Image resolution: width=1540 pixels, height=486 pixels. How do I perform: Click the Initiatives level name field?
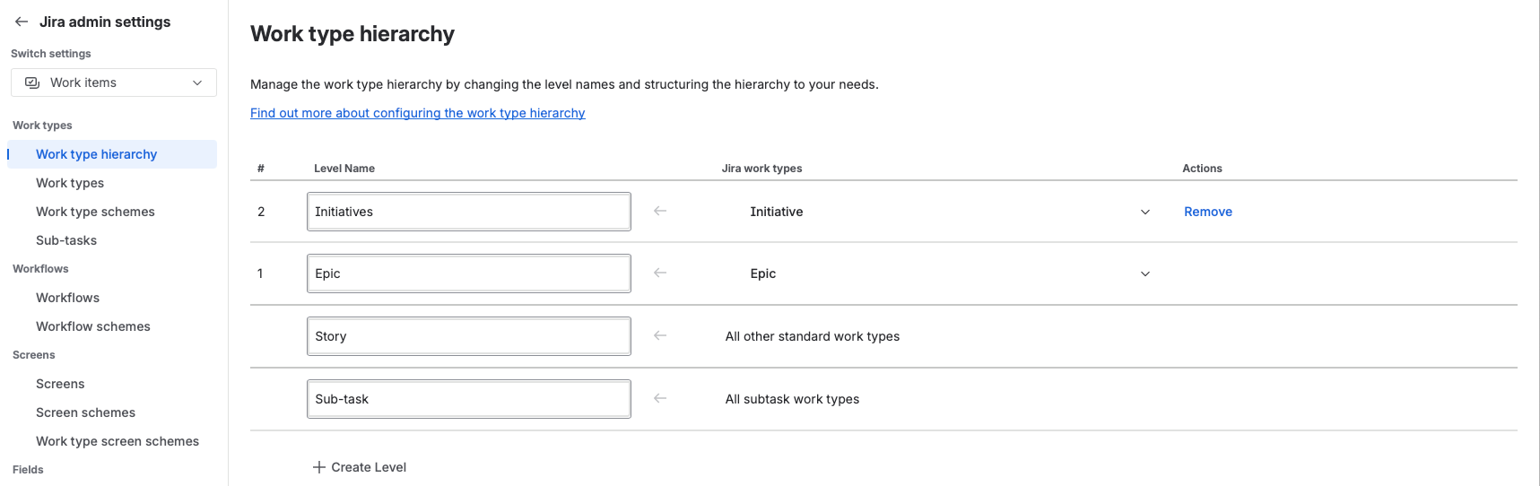pos(468,212)
